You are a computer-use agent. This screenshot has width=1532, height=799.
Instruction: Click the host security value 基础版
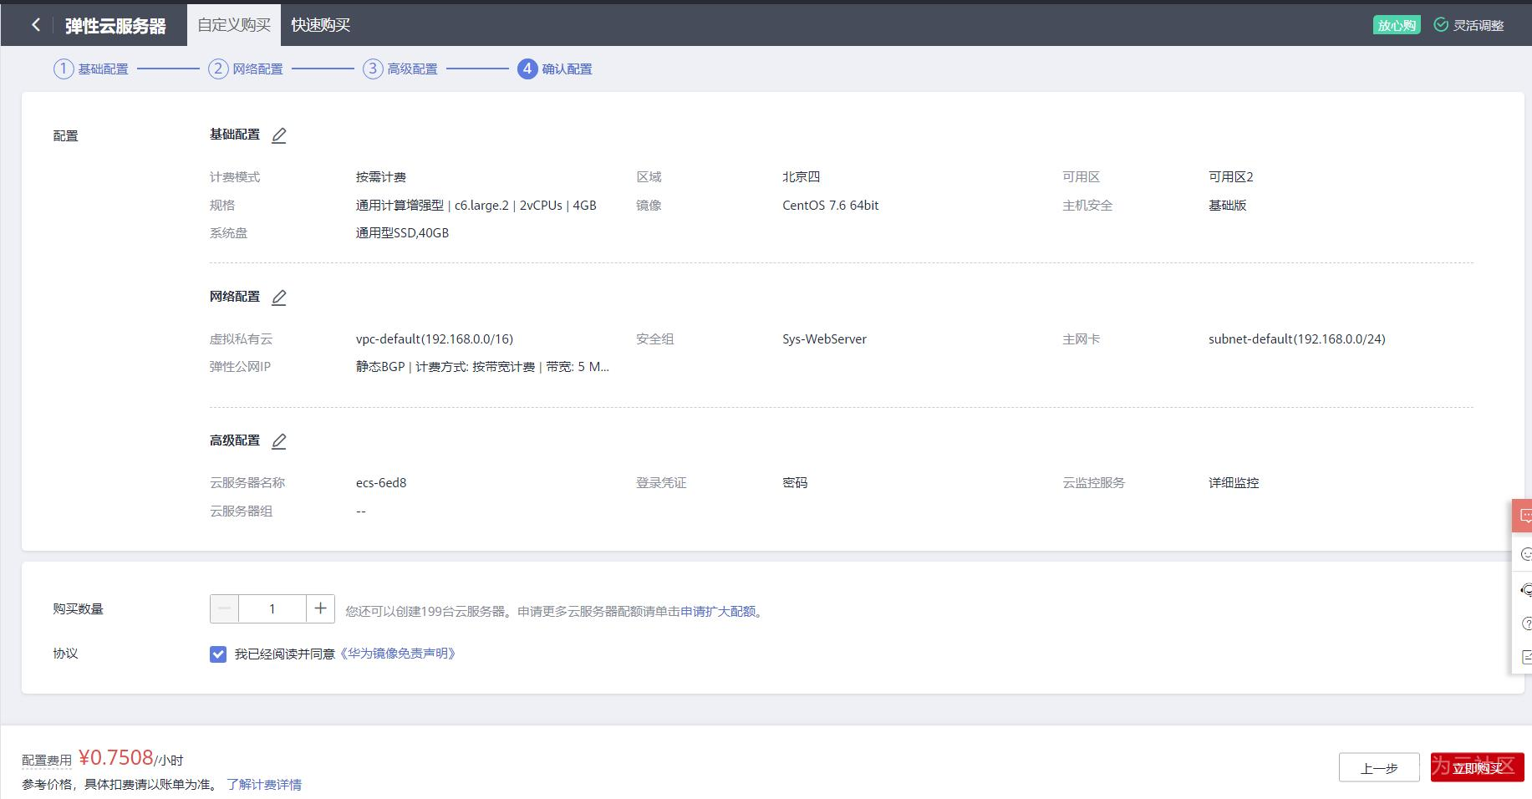(1228, 206)
